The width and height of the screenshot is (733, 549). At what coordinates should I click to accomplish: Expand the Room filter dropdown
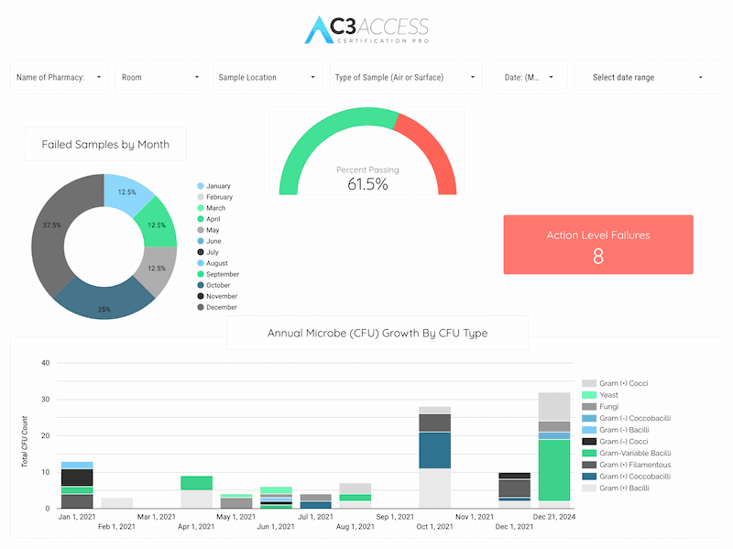click(x=160, y=77)
